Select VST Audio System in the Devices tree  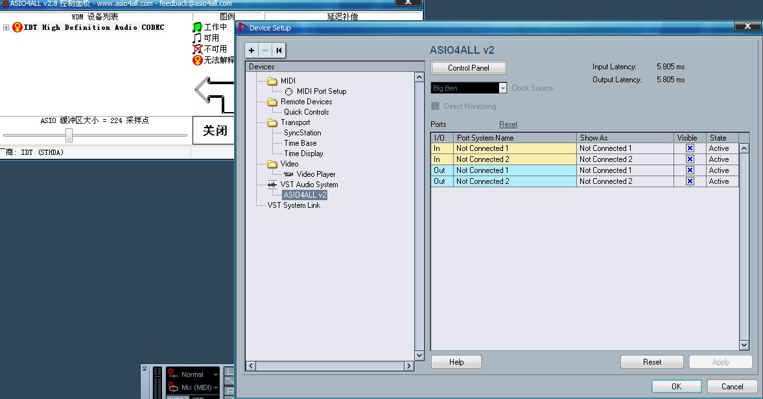(309, 185)
